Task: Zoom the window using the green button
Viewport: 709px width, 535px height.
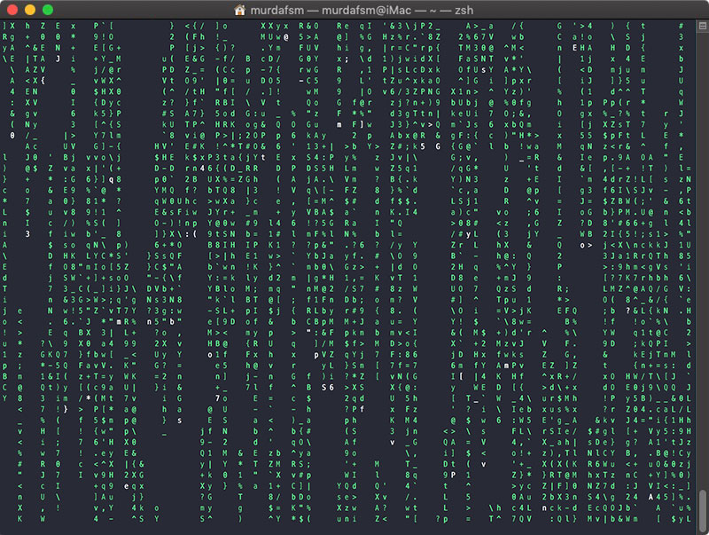Action: point(48,10)
